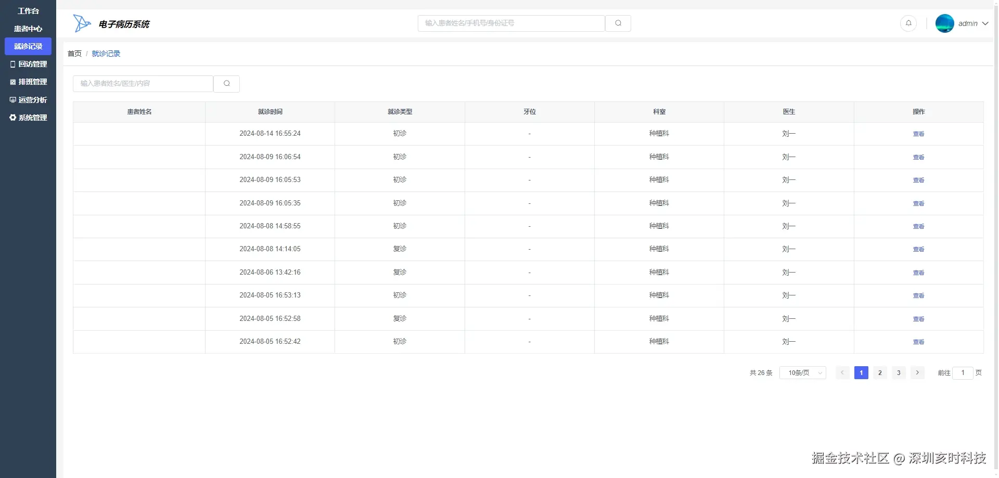The height and width of the screenshot is (478, 999).
Task: Click 初诊 in the 2024-08-09 16:05:35 row
Action: [x=400, y=203]
